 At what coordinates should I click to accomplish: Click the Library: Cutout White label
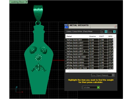click(79, 31)
